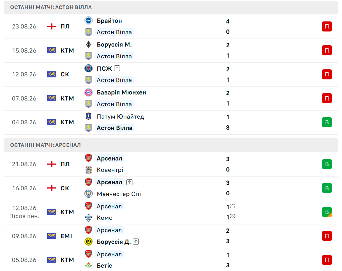Click the advancing arrow icon next to Боруссія Д.
Viewport: 342px width, 271px height.
click(136, 242)
